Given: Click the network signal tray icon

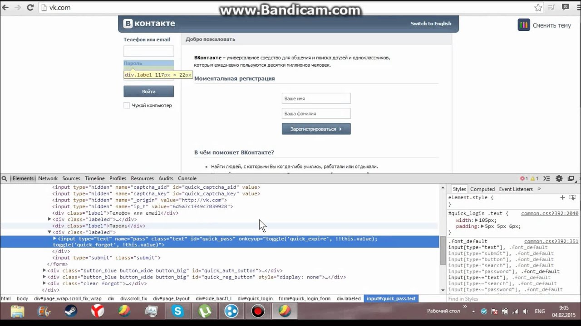Looking at the screenshot, I should point(515,312).
